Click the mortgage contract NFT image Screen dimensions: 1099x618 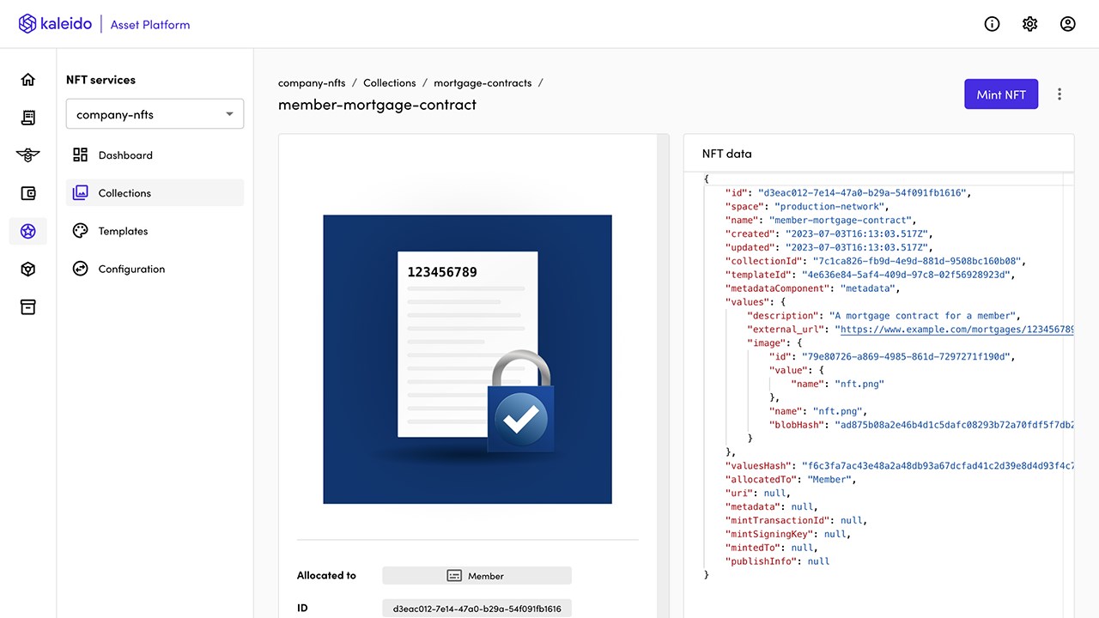(x=467, y=359)
